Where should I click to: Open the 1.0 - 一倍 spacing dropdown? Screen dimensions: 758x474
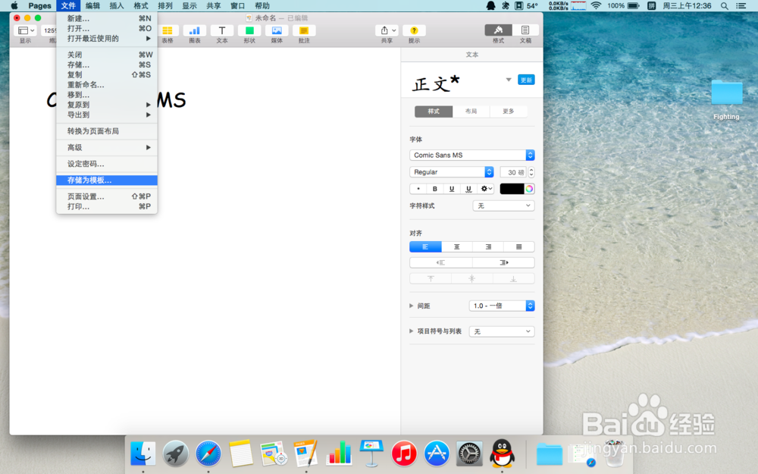(502, 306)
